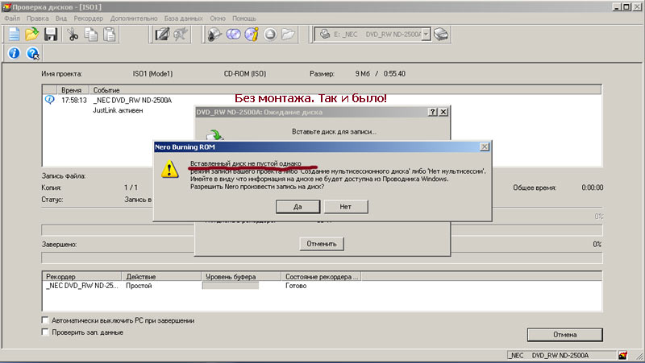Click the New compilation icon
This screenshot has height=363, width=645.
click(x=14, y=35)
